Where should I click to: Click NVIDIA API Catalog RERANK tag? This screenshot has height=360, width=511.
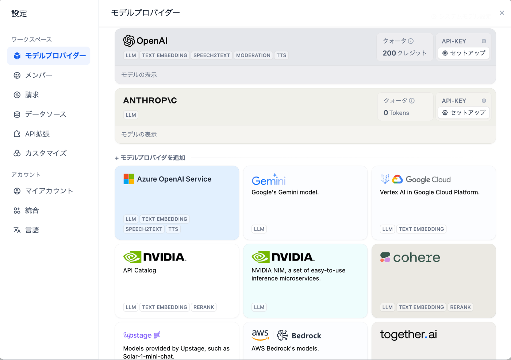click(204, 307)
